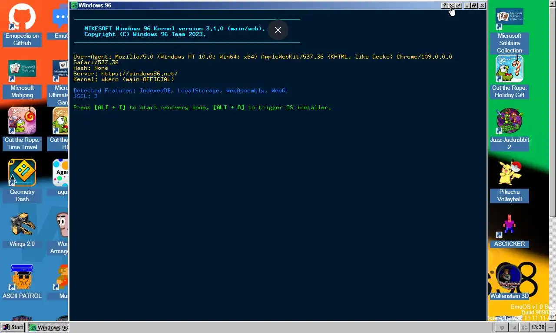Click the 'Hash: None' console line
556x333 pixels.
point(91,68)
